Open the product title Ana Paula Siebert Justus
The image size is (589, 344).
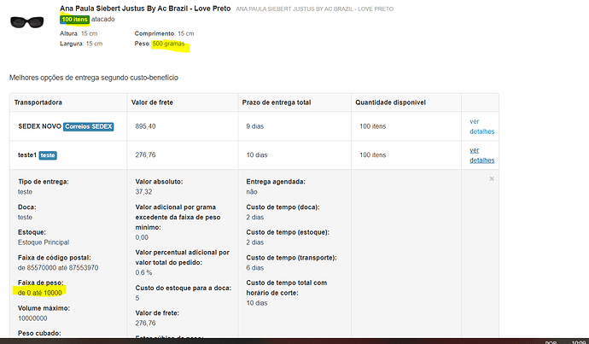point(145,9)
